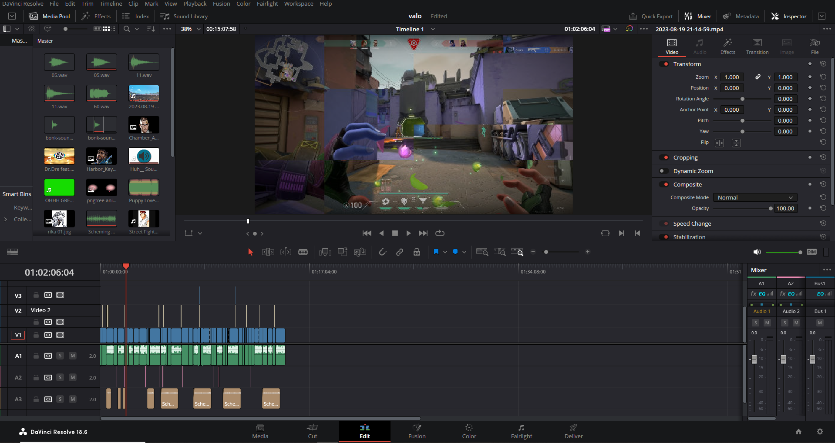Disable the Cropping section switch
This screenshot has height=443, width=835.
click(x=664, y=157)
